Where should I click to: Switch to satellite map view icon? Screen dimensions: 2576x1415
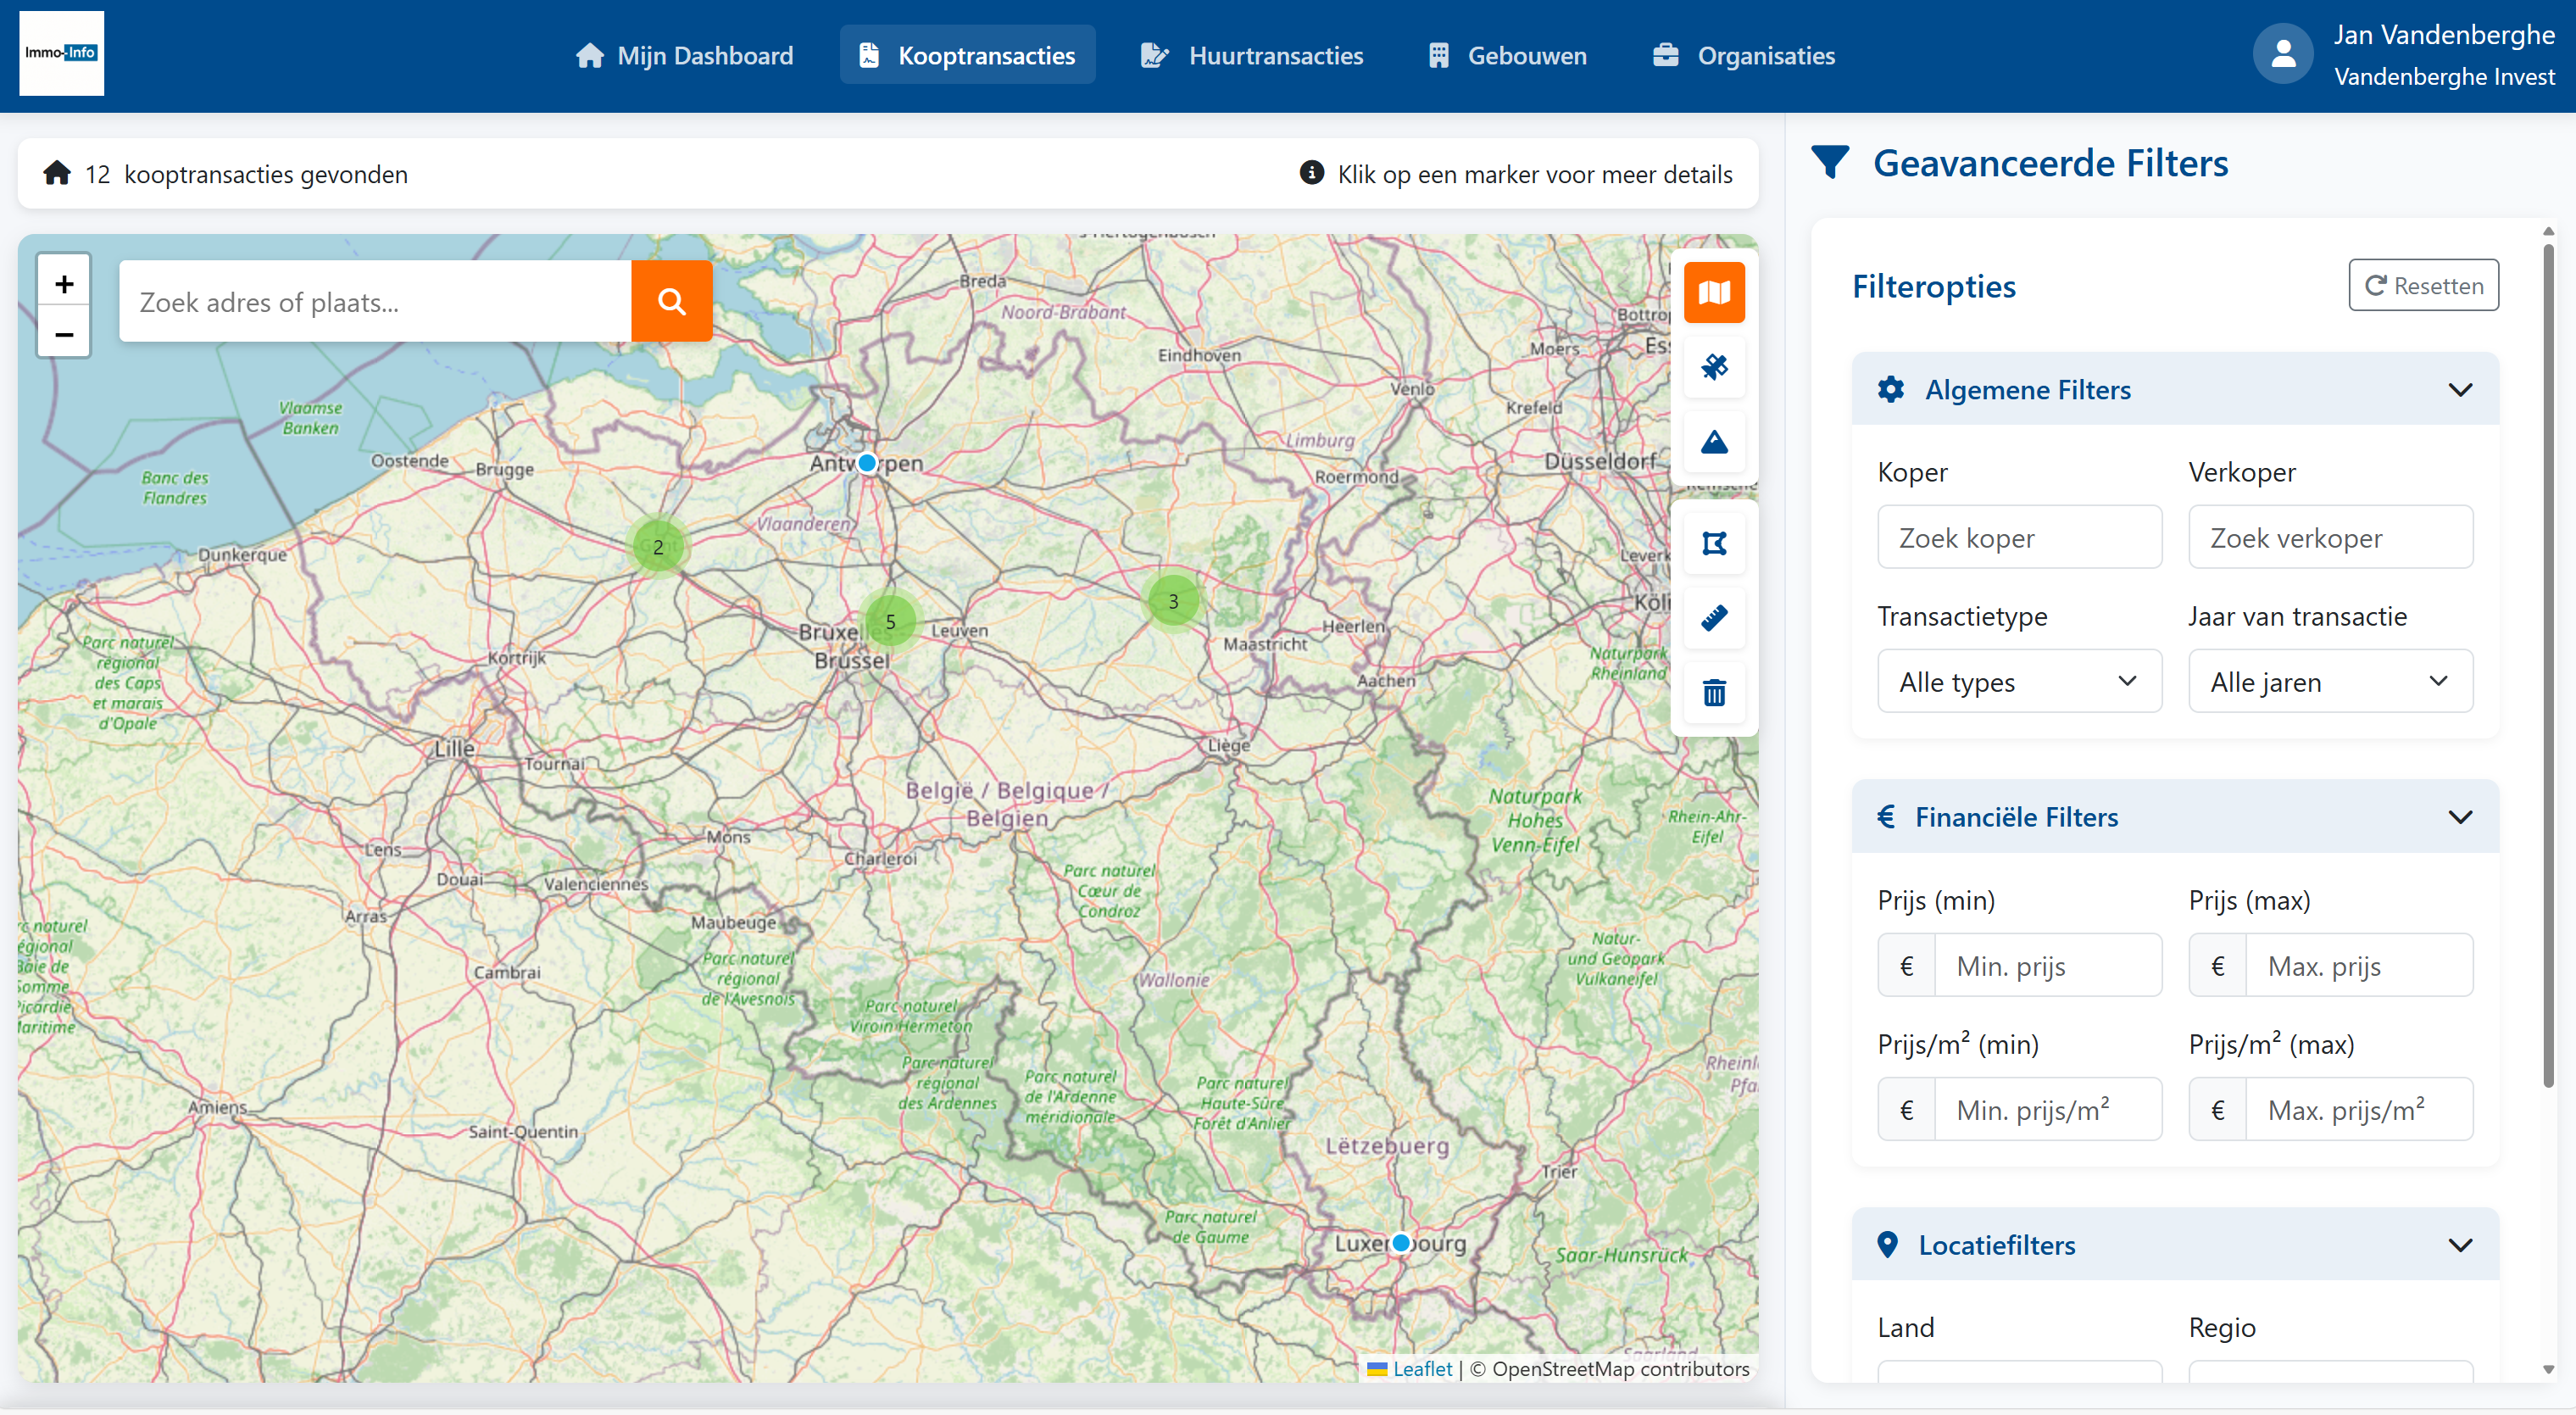point(1714,367)
